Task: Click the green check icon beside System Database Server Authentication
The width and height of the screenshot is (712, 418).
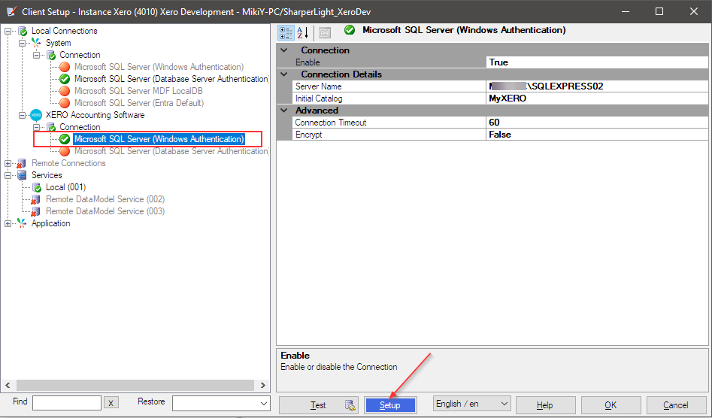Action: point(65,80)
